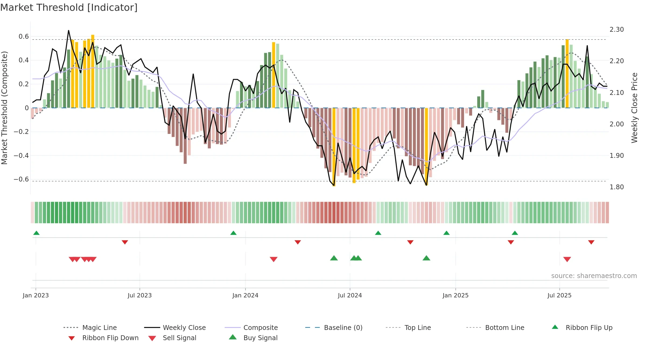Click the sell signal marker in February 2024
The width and height of the screenshot is (646, 363).
click(x=274, y=259)
